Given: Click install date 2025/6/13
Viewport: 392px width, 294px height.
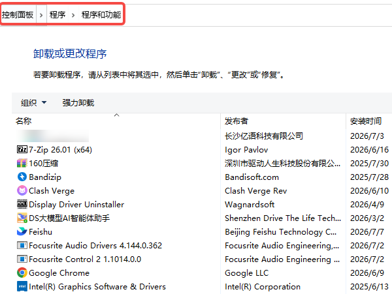Looking at the screenshot, I should coord(370,287).
